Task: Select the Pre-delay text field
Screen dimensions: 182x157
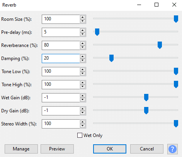Action: 61,32
